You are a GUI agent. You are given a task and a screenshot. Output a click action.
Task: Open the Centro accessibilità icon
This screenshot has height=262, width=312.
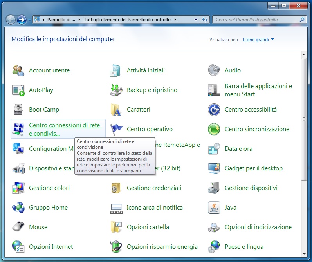(214, 110)
